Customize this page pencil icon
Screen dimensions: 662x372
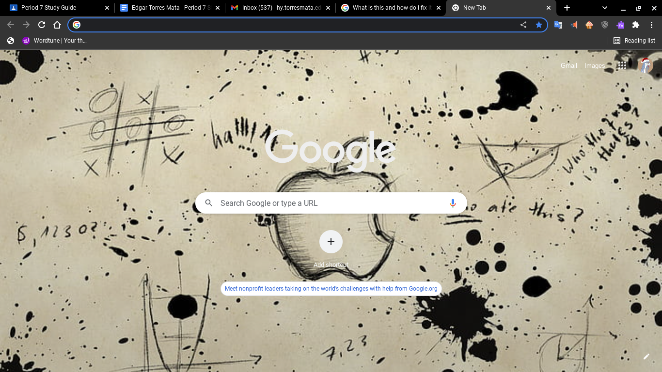click(x=646, y=356)
